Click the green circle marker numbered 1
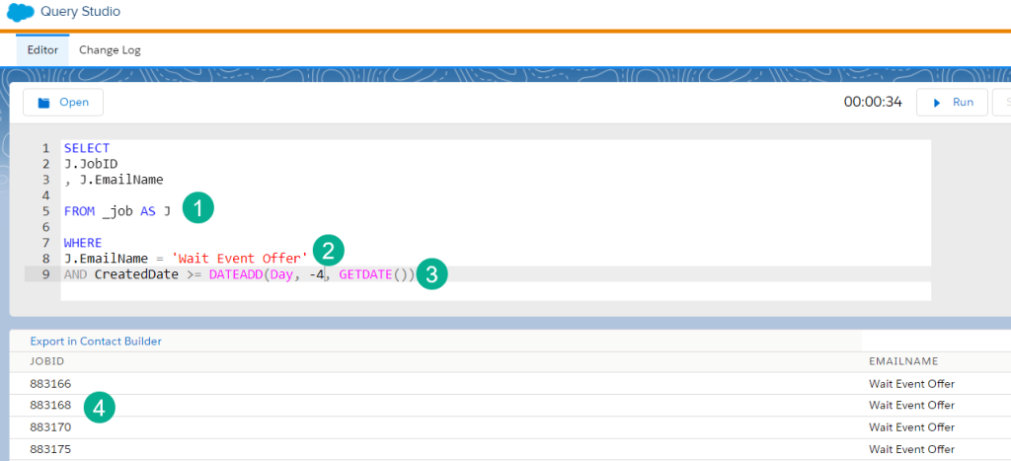Screen dimensions: 1011x461 point(198,208)
